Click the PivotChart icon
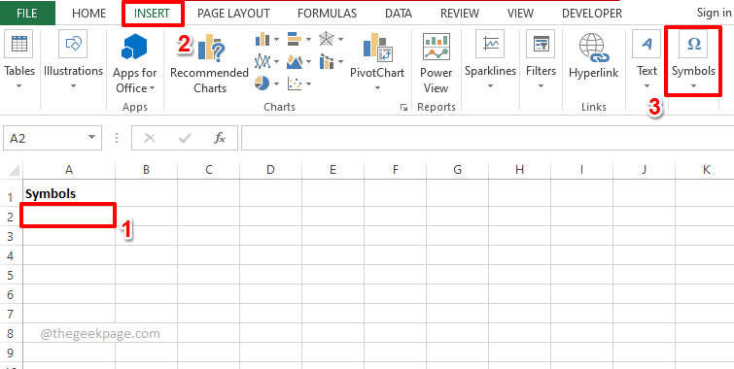Viewport: 734px width, 369px height. pyautogui.click(x=377, y=48)
